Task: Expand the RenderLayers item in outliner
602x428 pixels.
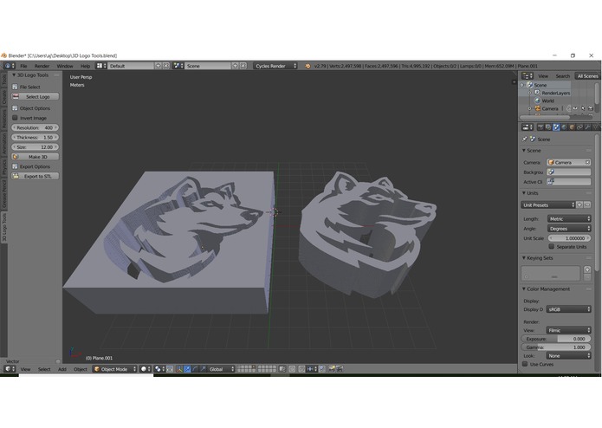Action: (530, 93)
